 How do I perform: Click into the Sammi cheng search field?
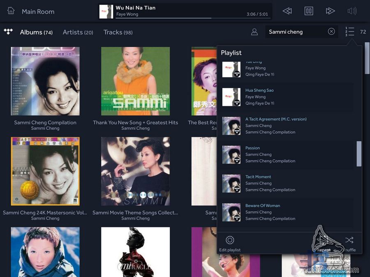click(295, 32)
